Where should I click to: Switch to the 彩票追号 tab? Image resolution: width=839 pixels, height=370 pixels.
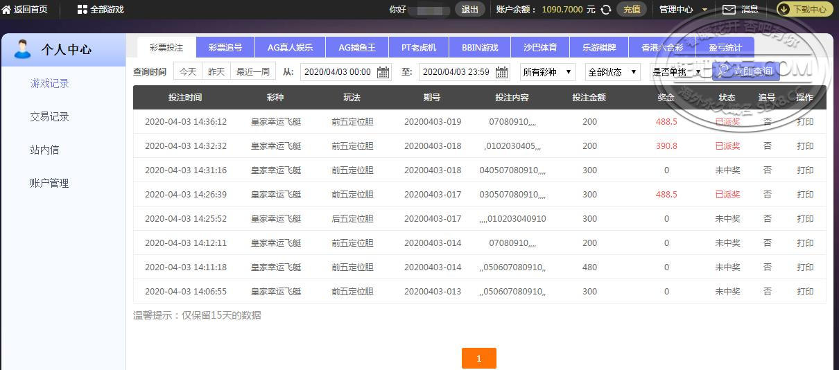225,48
